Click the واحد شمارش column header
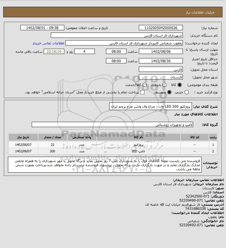 tap(82, 137)
